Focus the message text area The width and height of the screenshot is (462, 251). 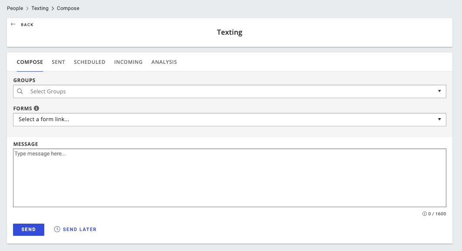point(230,178)
